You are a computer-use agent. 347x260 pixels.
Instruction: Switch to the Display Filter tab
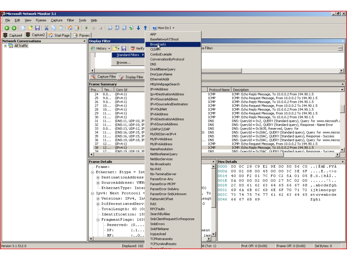131,77
